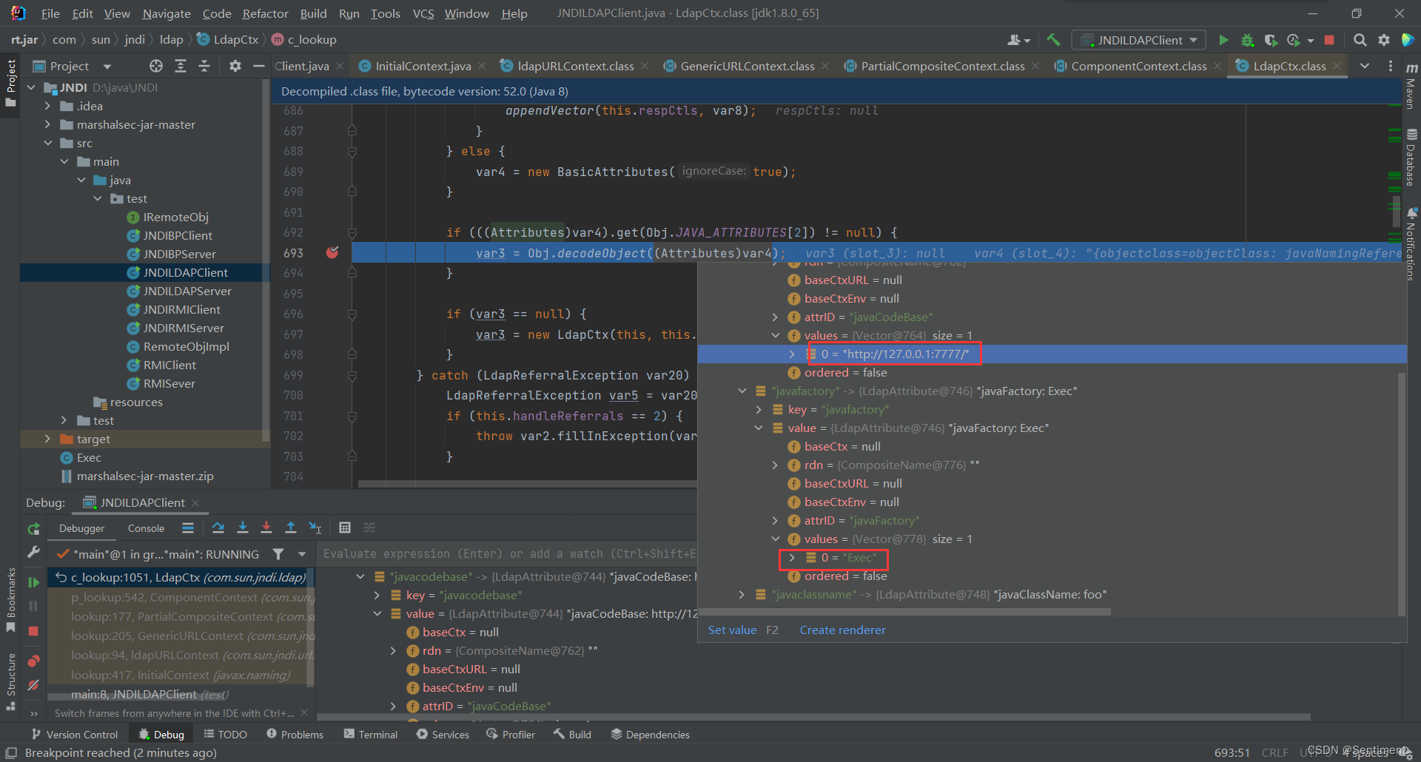Stop debug session red square in sidebar

pos(33,631)
